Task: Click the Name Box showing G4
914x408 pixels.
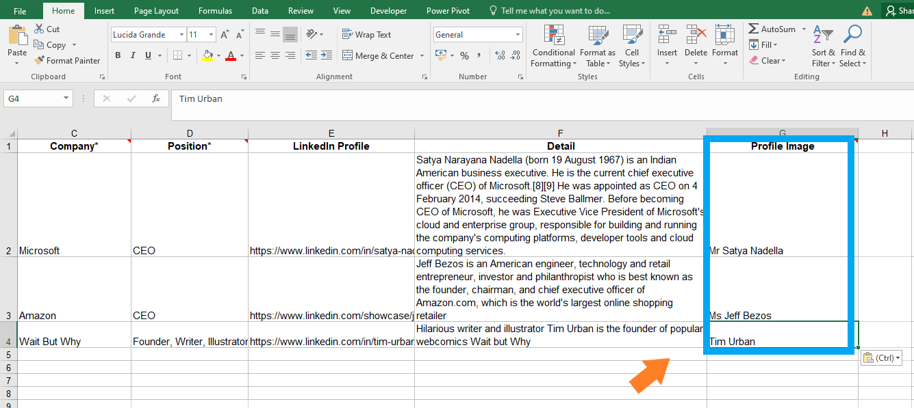Action: click(38, 98)
